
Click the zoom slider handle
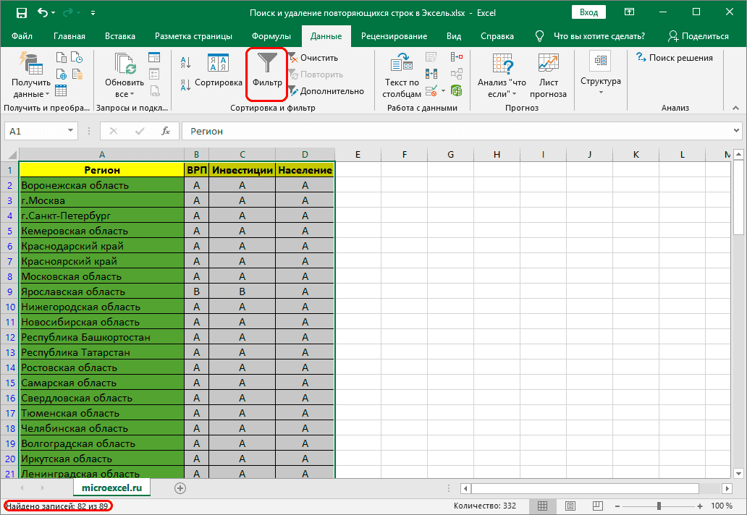coord(657,506)
